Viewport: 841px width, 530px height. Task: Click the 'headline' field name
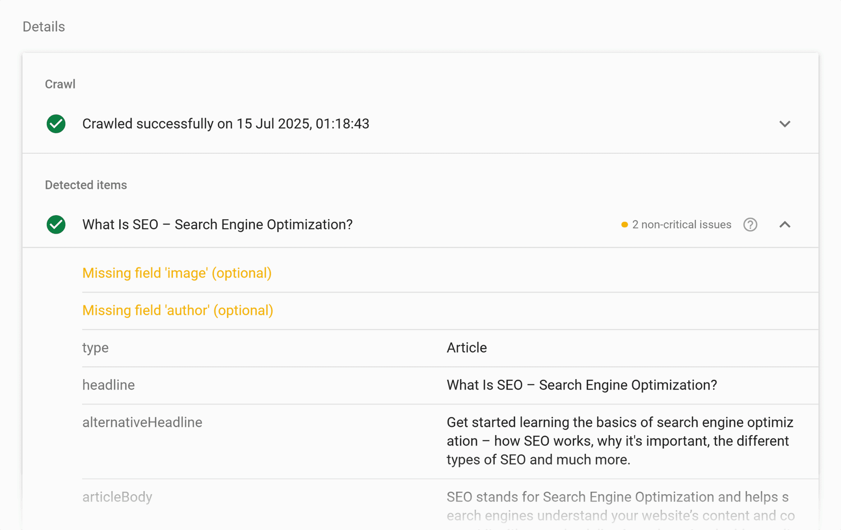[x=108, y=385]
